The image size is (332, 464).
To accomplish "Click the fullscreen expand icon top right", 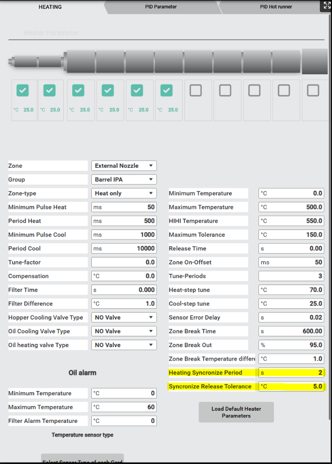I will (x=326, y=5).
